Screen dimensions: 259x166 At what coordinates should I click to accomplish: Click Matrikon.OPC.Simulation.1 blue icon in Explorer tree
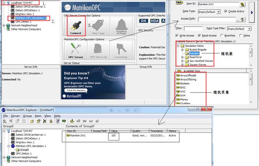(x=13, y=146)
